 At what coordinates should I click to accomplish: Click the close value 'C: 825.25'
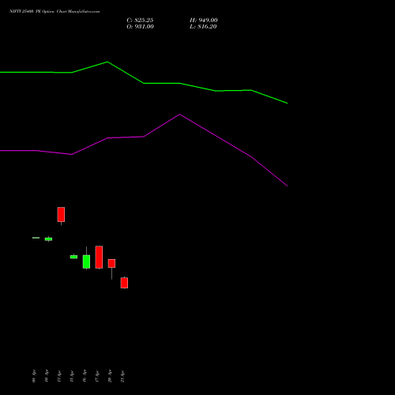(x=140, y=21)
